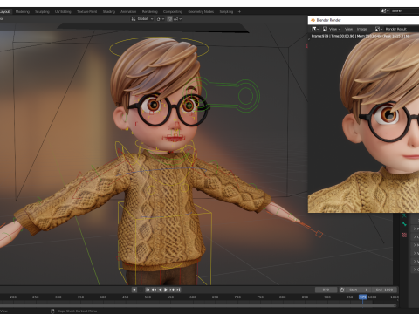Click frame 700 on timeline ruler
The height and width of the screenshot is (314, 419).
[x=237, y=297]
